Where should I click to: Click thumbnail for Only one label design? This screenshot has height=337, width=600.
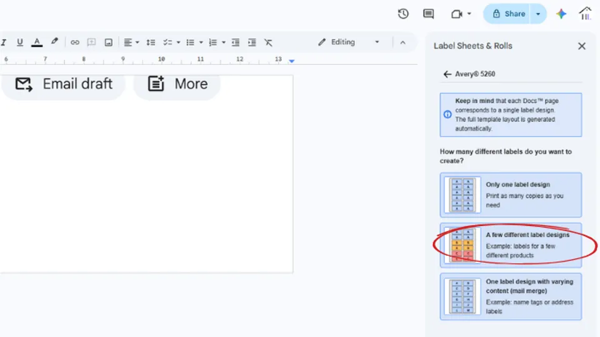[x=462, y=195]
